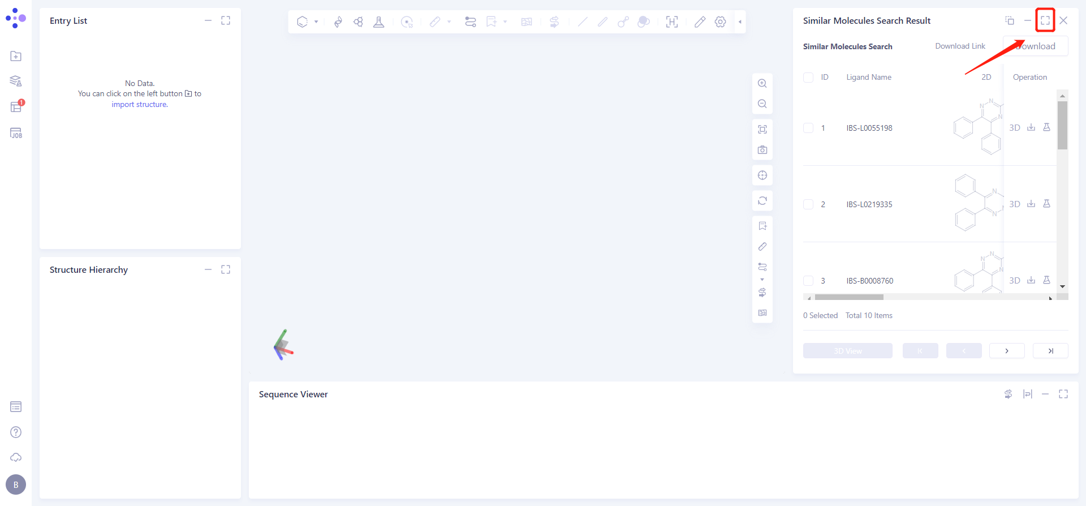Viewport: 1086px width, 506px height.
Task: Tick the select-all checkbox in table header
Action: pyautogui.click(x=808, y=78)
